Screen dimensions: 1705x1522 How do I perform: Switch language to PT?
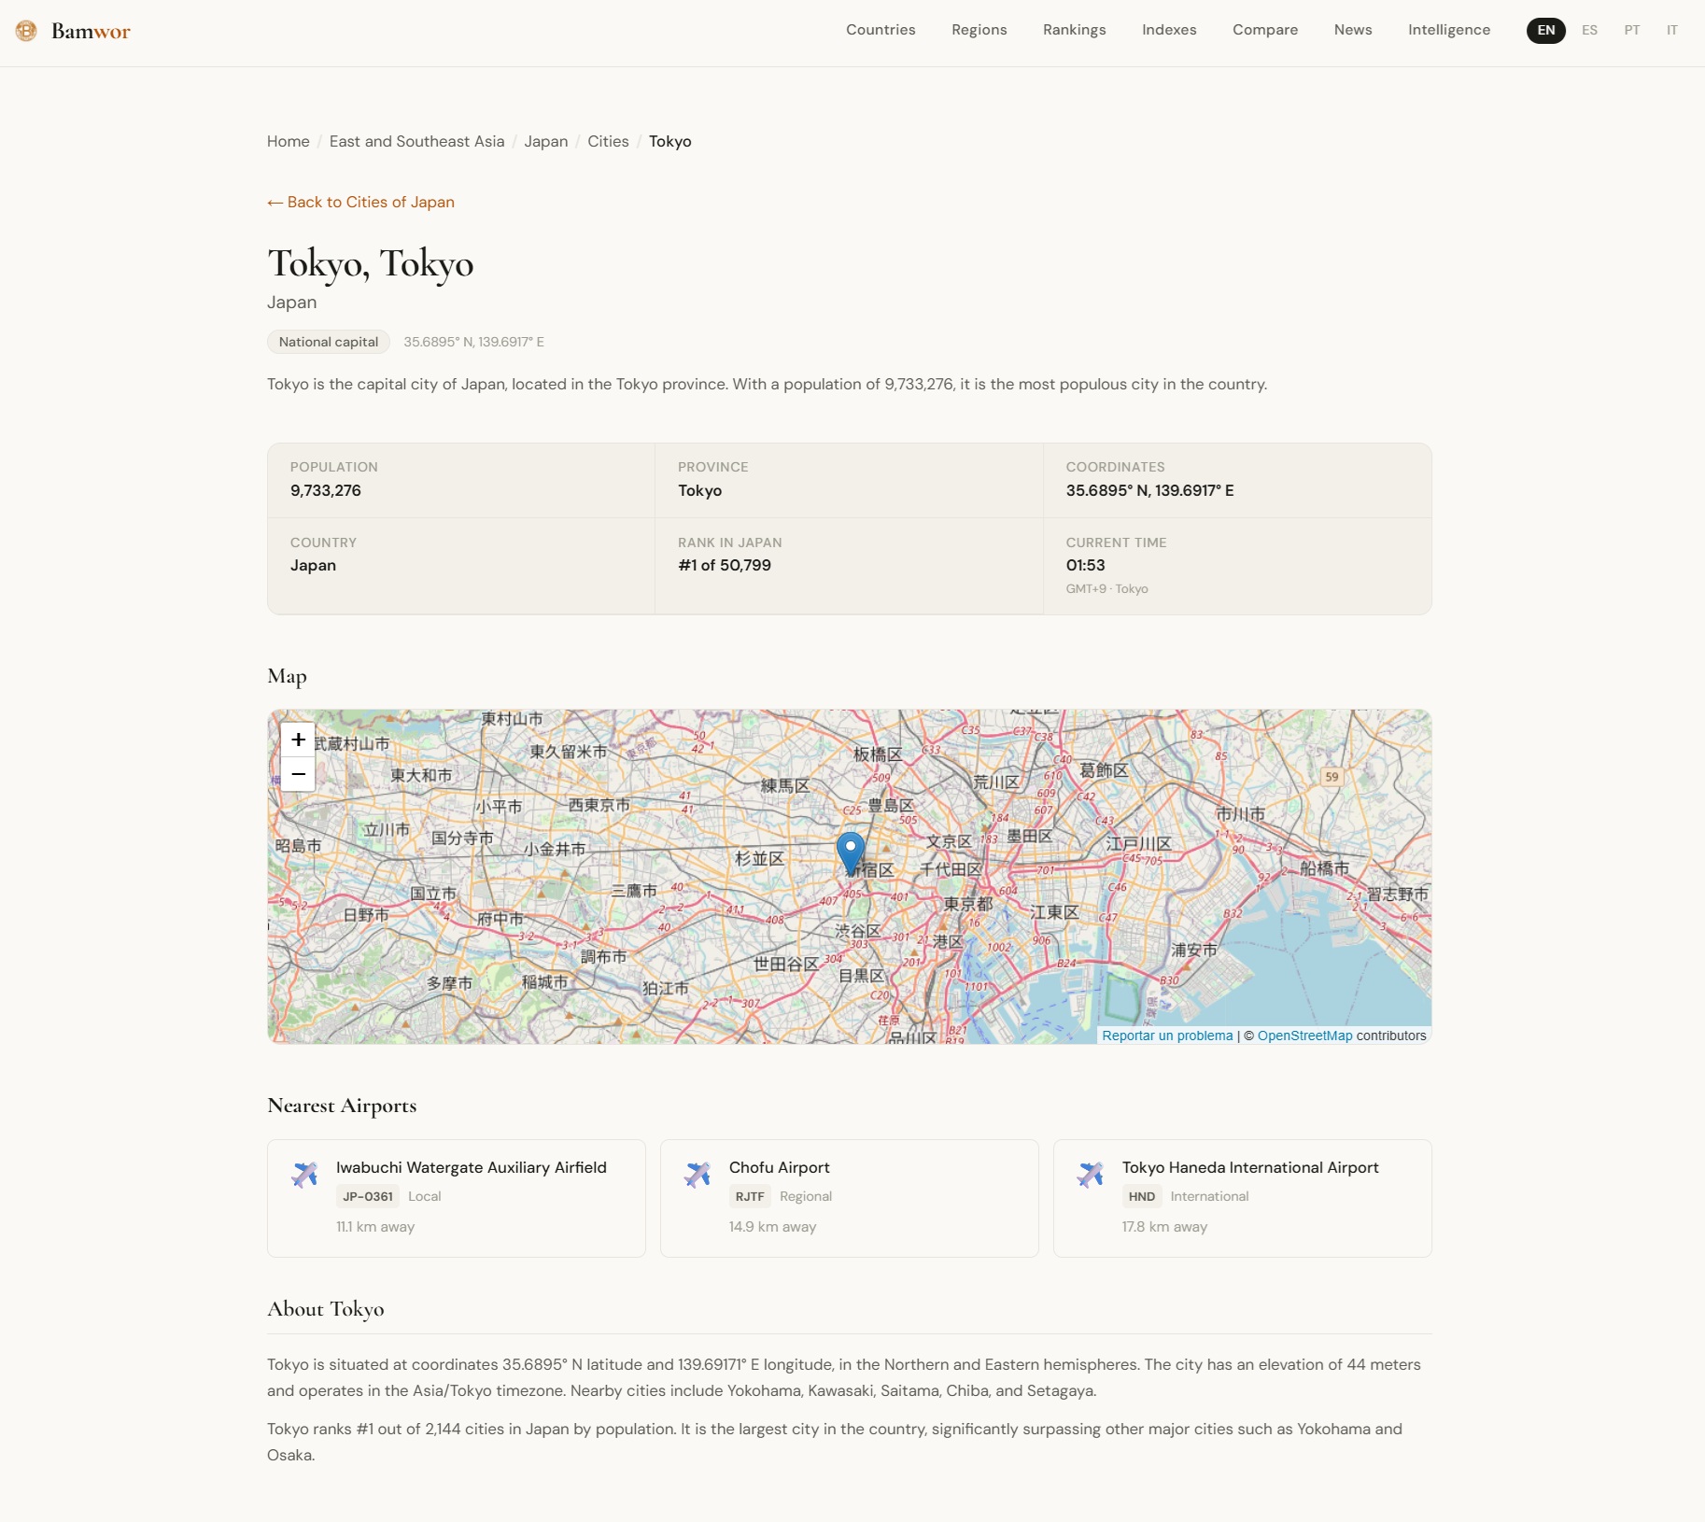(x=1631, y=30)
